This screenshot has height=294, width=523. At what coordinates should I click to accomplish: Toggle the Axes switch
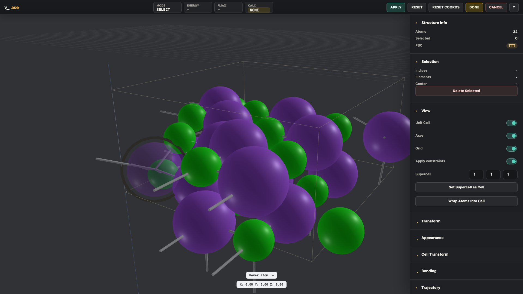point(512,136)
